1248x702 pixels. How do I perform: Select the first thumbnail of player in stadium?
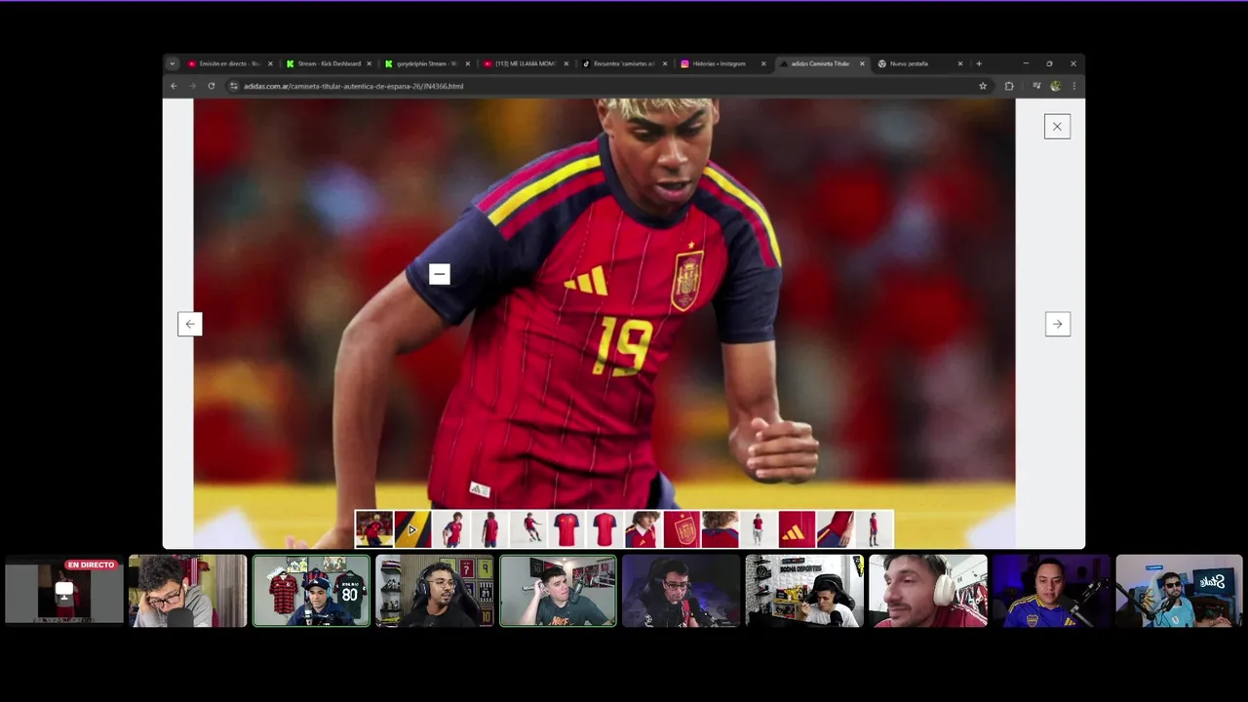pyautogui.click(x=374, y=529)
